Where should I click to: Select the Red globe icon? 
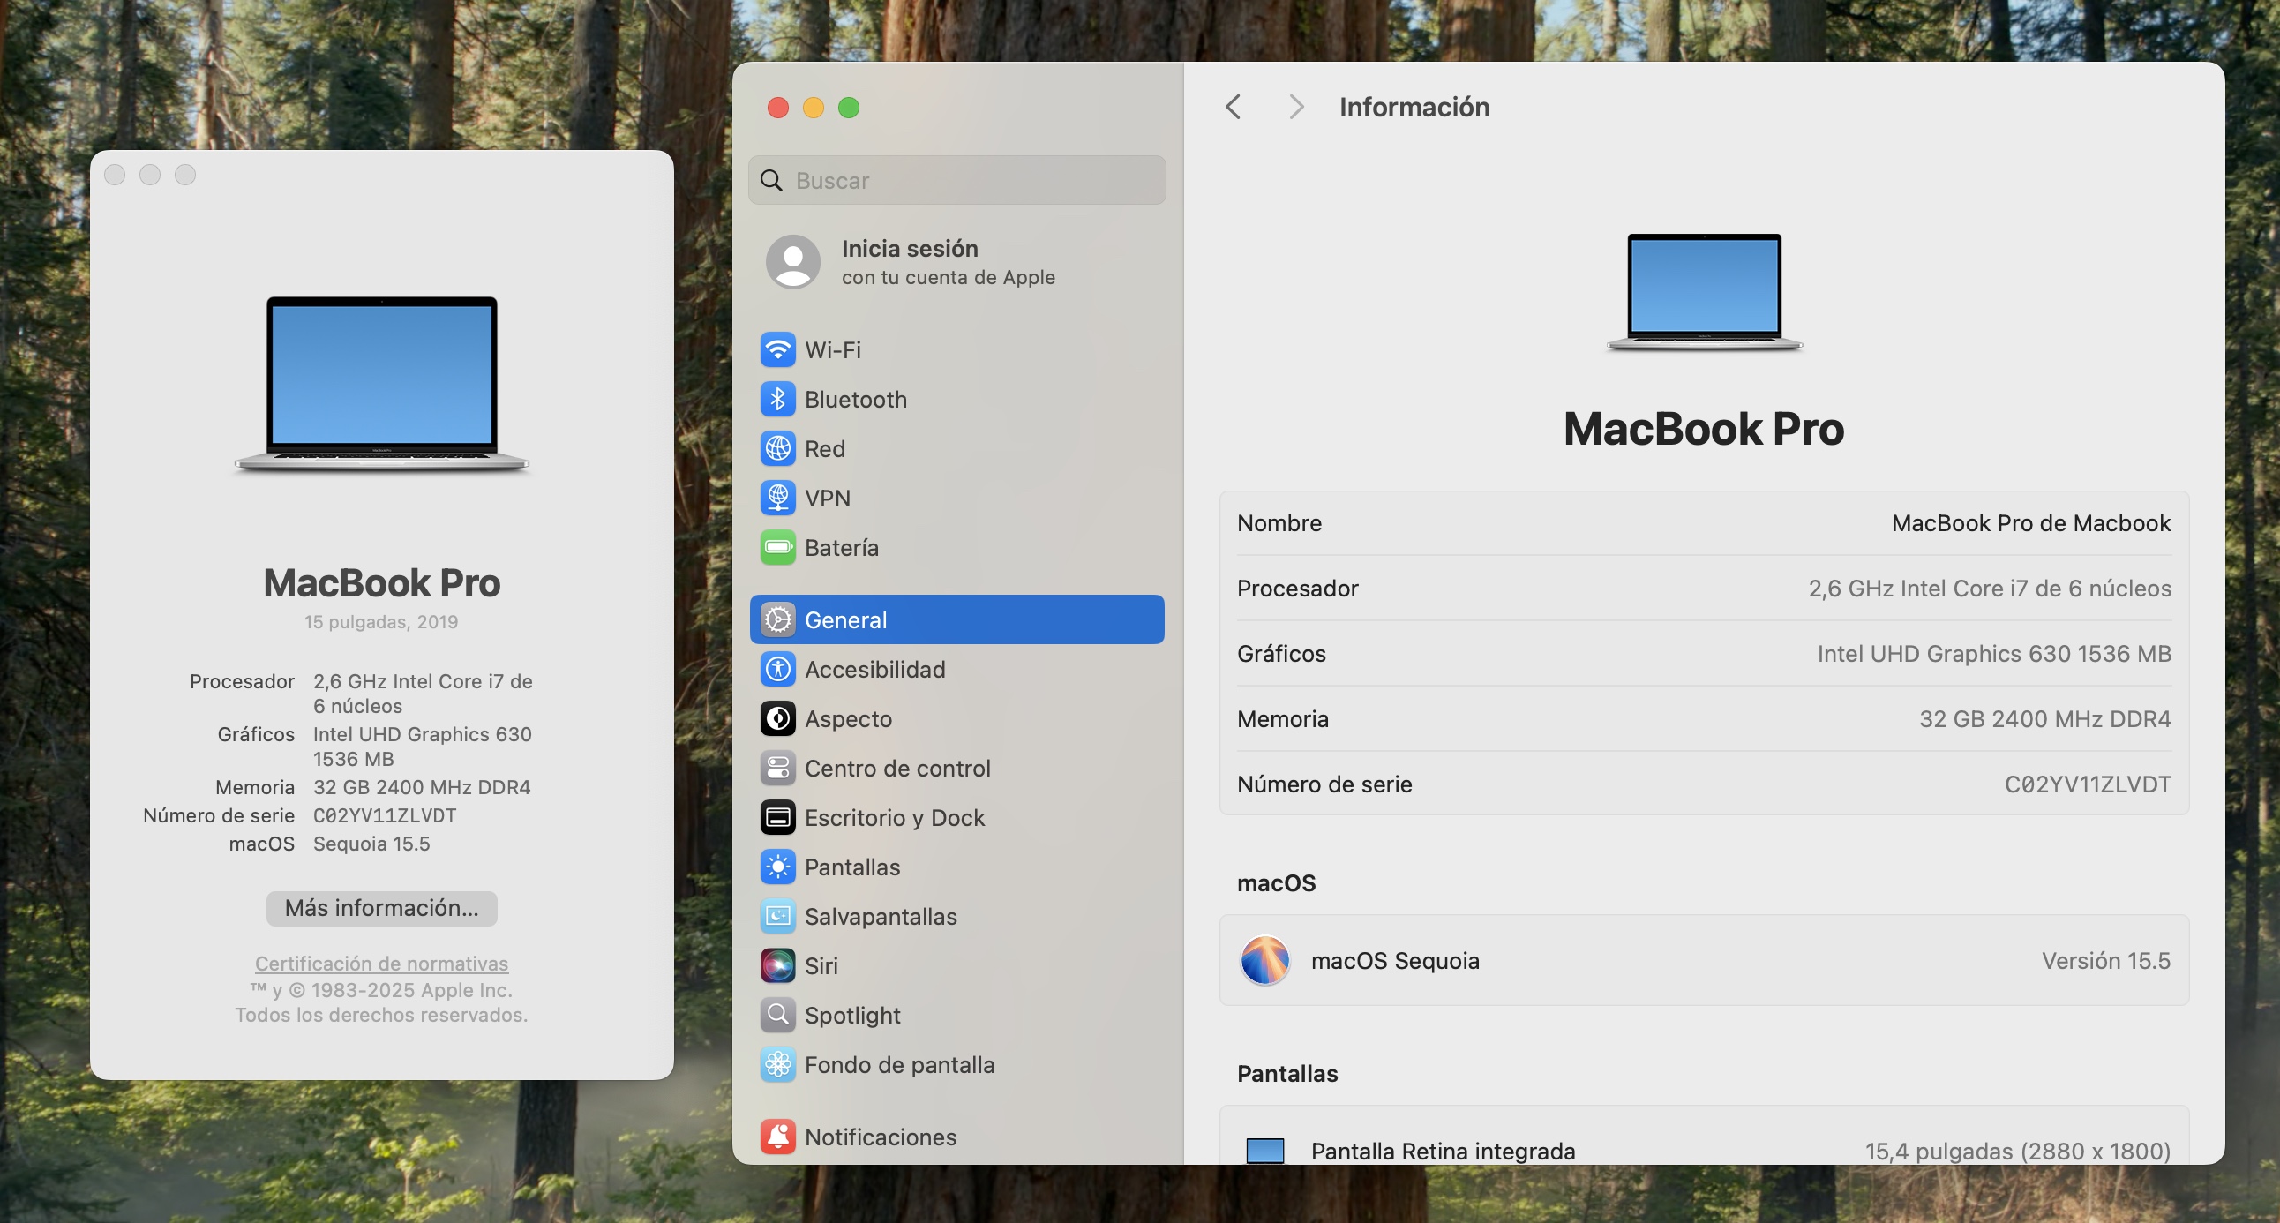777,448
